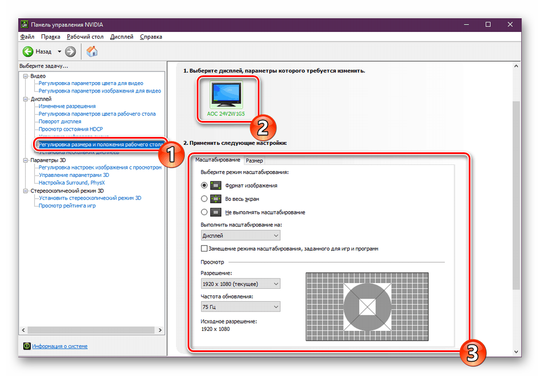Open the Файл menu
The image size is (540, 376).
(x=27, y=37)
